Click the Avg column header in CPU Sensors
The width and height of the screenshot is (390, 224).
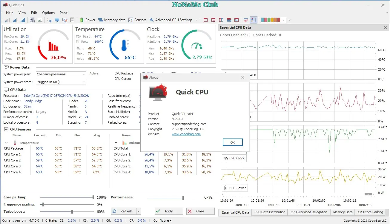coord(97,135)
